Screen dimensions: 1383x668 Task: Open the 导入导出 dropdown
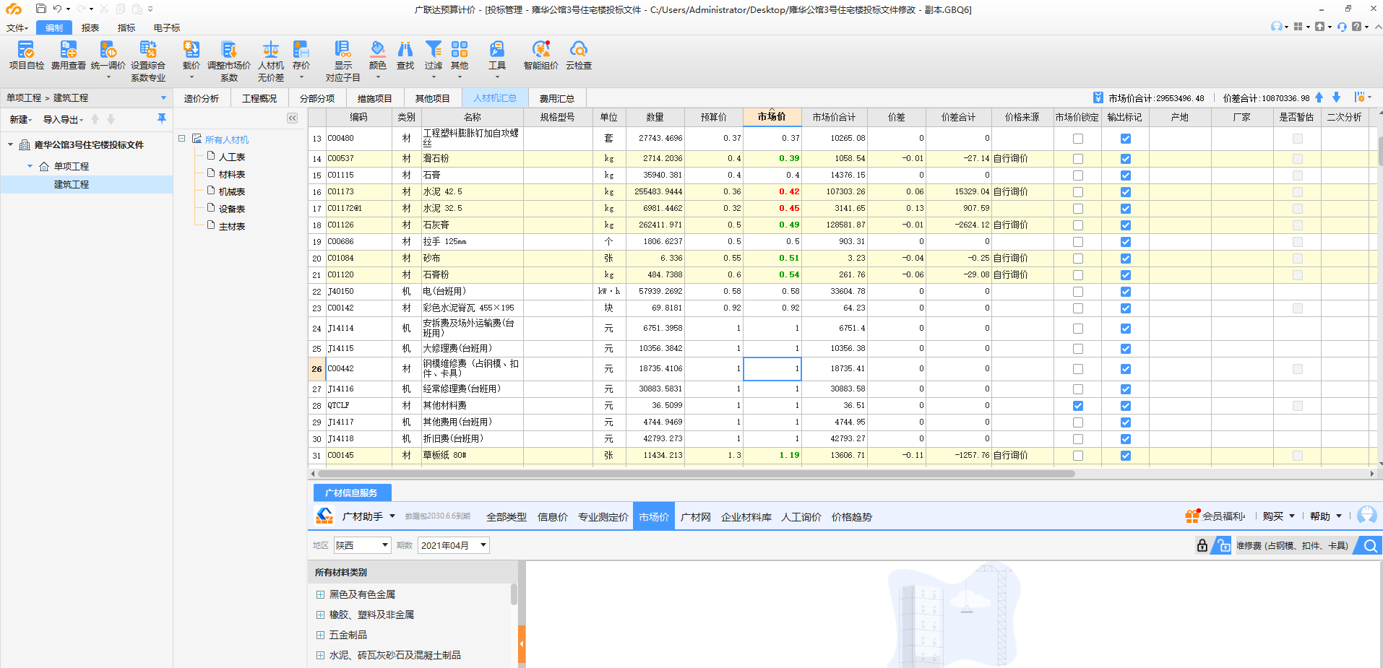click(x=63, y=119)
